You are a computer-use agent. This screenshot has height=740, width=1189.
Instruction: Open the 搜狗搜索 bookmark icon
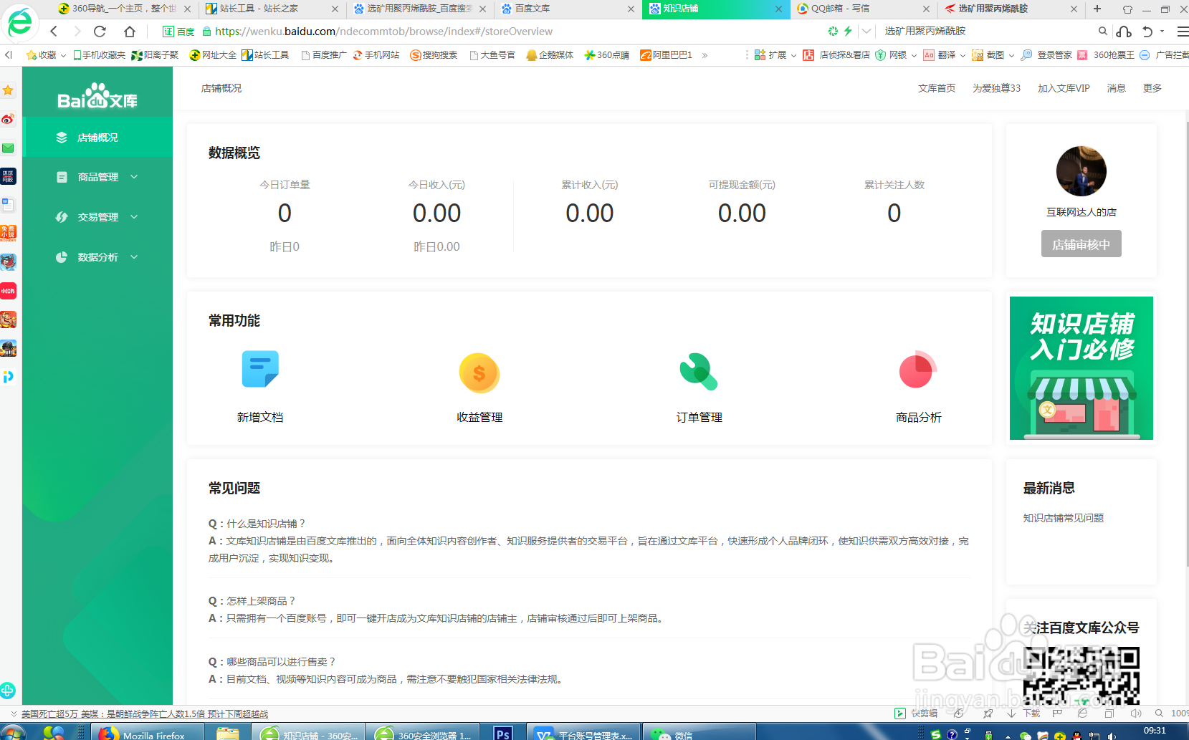(414, 54)
